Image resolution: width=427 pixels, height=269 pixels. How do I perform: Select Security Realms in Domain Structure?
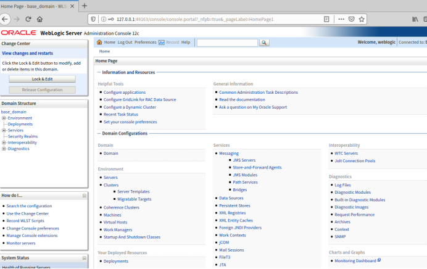coord(23,136)
